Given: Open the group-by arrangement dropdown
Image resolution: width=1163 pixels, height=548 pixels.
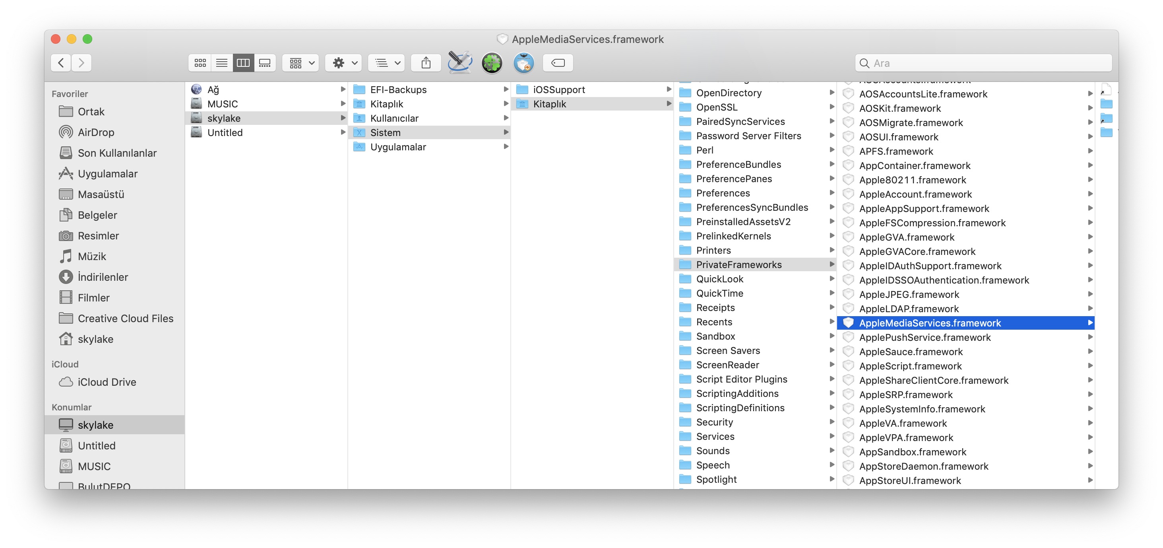Looking at the screenshot, I should click(301, 63).
